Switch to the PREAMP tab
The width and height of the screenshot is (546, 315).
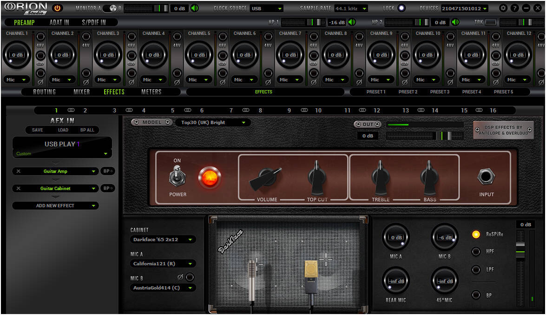point(24,23)
